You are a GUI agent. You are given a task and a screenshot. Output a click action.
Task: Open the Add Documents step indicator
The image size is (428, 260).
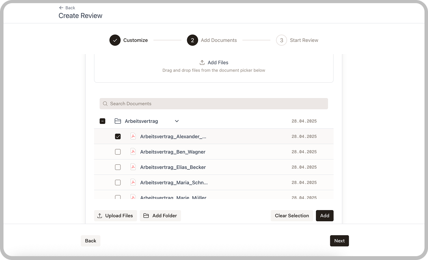click(x=192, y=40)
